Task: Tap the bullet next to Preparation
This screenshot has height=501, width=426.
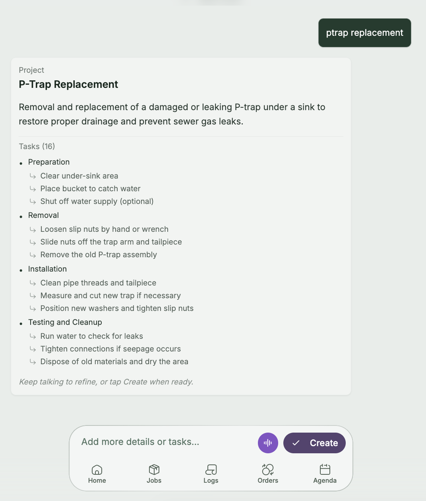Action: pos(21,163)
